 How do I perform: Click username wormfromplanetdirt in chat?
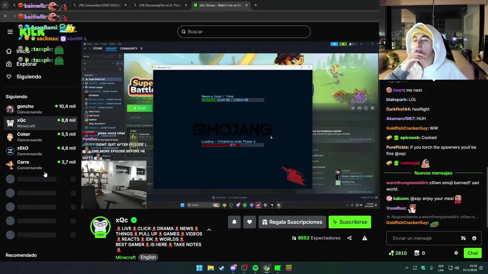point(406,183)
